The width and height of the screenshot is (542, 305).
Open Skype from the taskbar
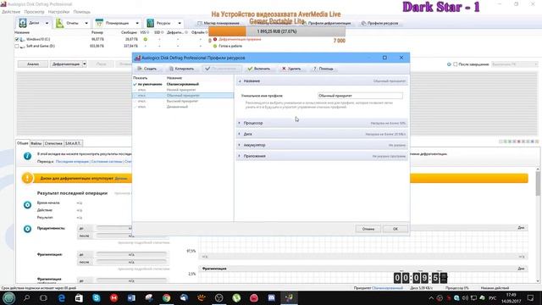click(97, 297)
